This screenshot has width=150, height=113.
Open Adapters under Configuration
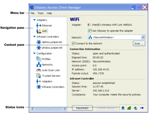click(x=47, y=81)
